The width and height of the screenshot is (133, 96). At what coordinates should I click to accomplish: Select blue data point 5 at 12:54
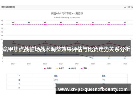click(109, 58)
